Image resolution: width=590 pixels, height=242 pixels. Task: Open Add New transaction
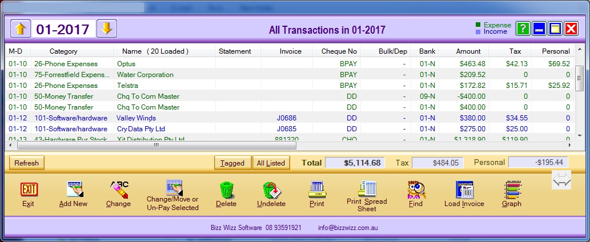click(x=73, y=189)
